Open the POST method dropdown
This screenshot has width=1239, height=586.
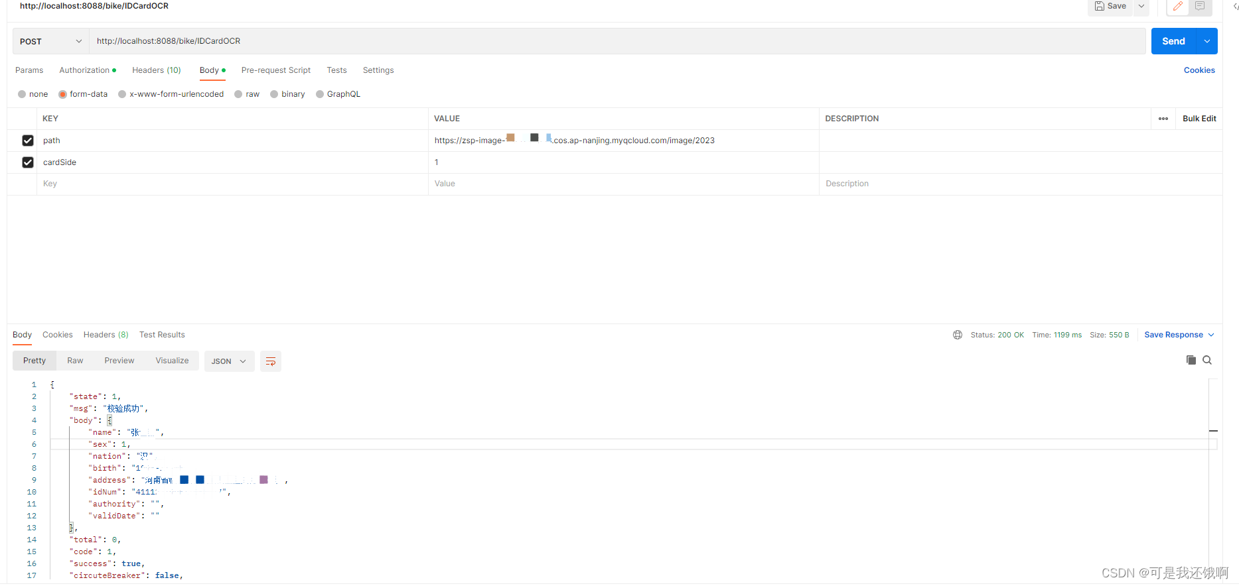pos(50,41)
